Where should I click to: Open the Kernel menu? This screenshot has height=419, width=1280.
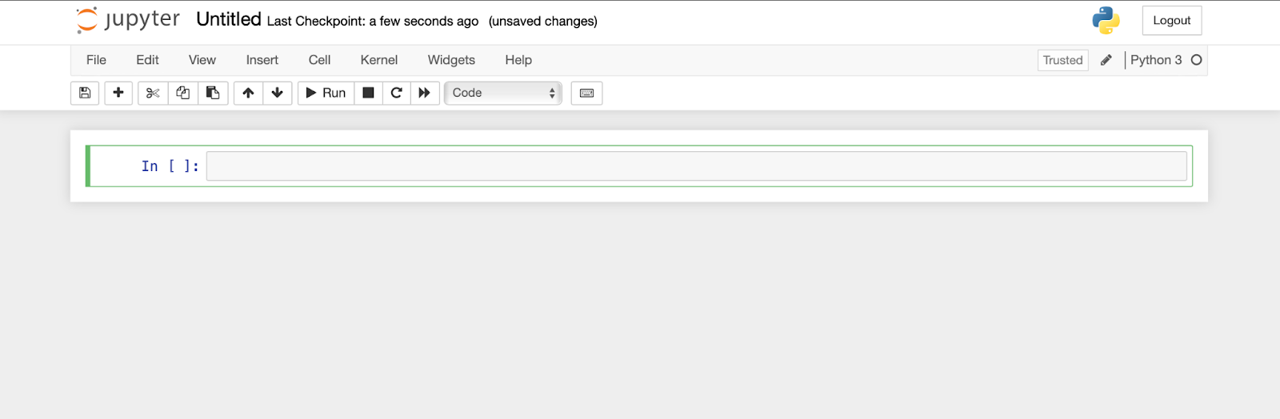pos(378,60)
